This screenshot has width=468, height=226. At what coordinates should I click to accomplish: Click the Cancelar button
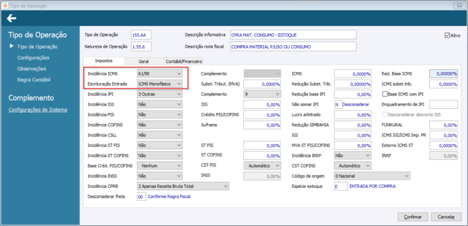[446, 217]
